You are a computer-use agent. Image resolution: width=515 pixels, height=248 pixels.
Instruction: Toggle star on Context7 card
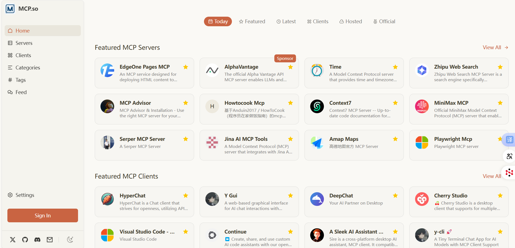point(395,103)
